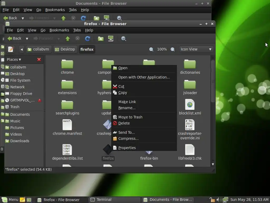Choose Rename from context menu
Image resolution: width=270 pixels, height=203 pixels.
coord(144,108)
